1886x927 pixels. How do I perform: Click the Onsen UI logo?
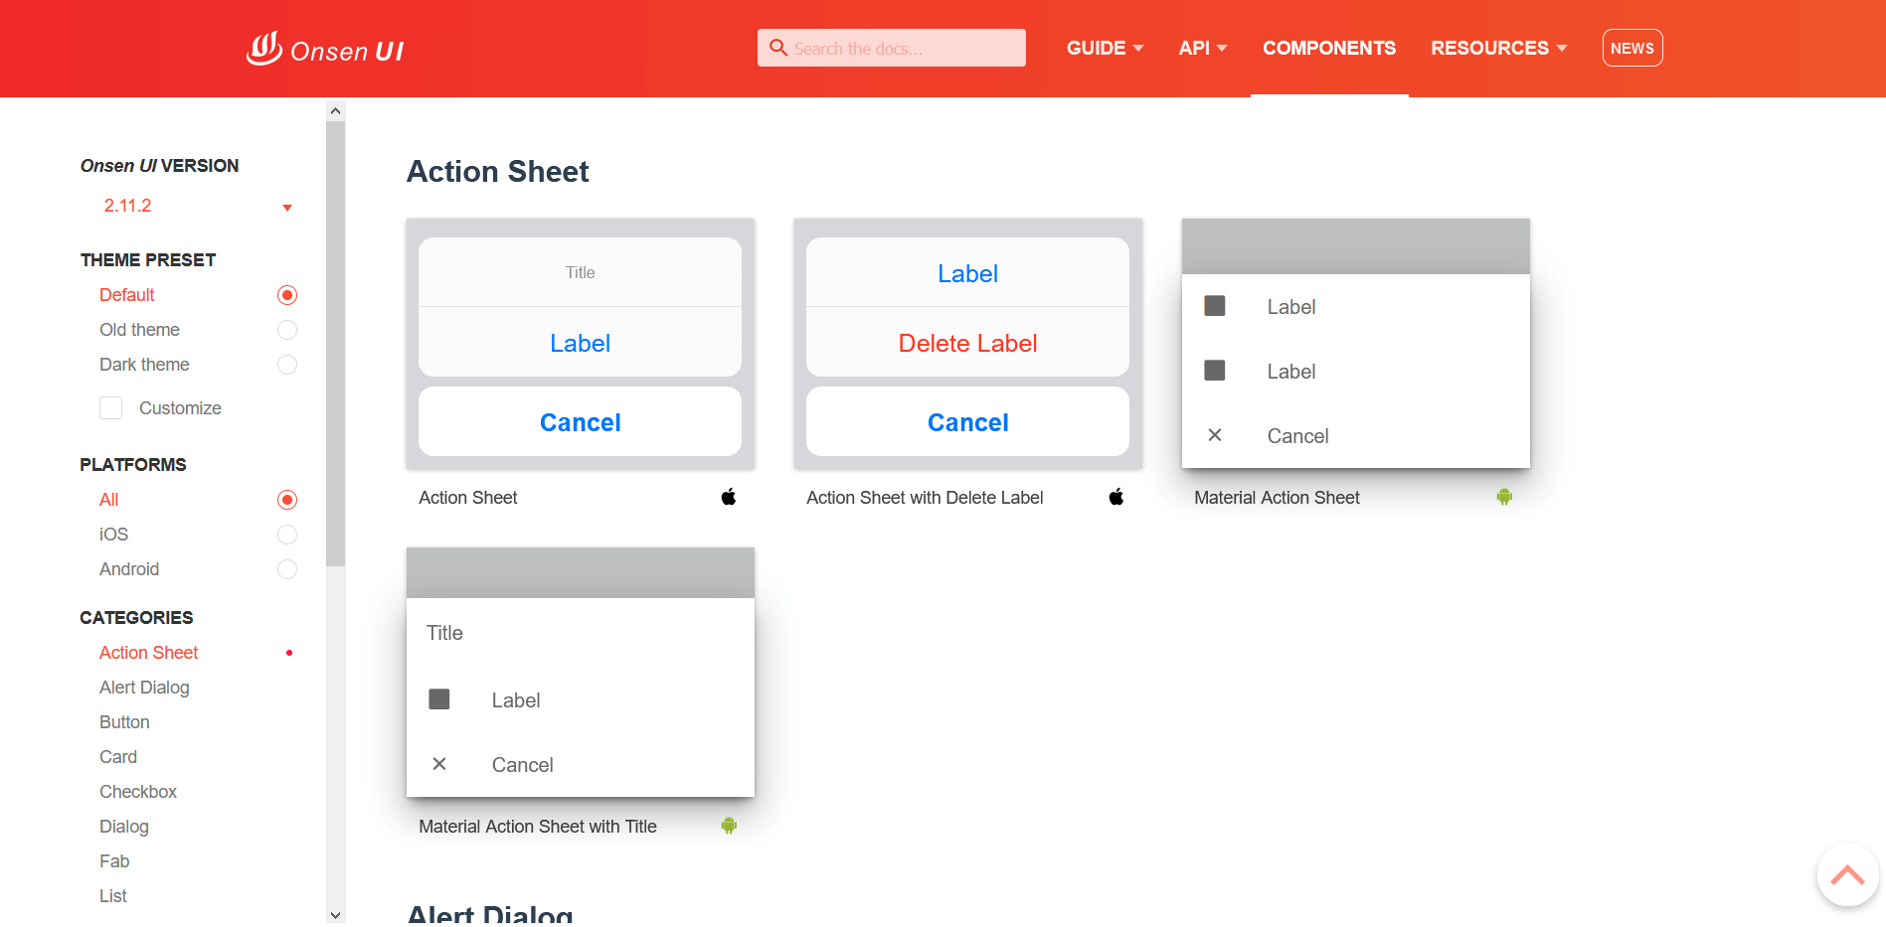(324, 48)
